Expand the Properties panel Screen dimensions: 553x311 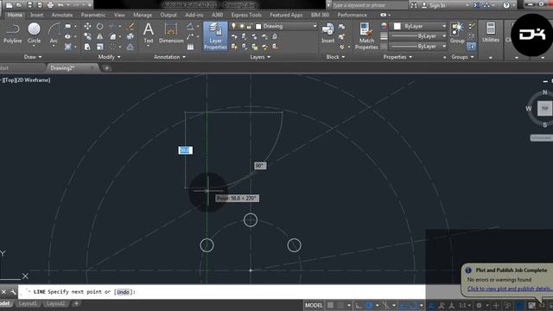click(397, 57)
